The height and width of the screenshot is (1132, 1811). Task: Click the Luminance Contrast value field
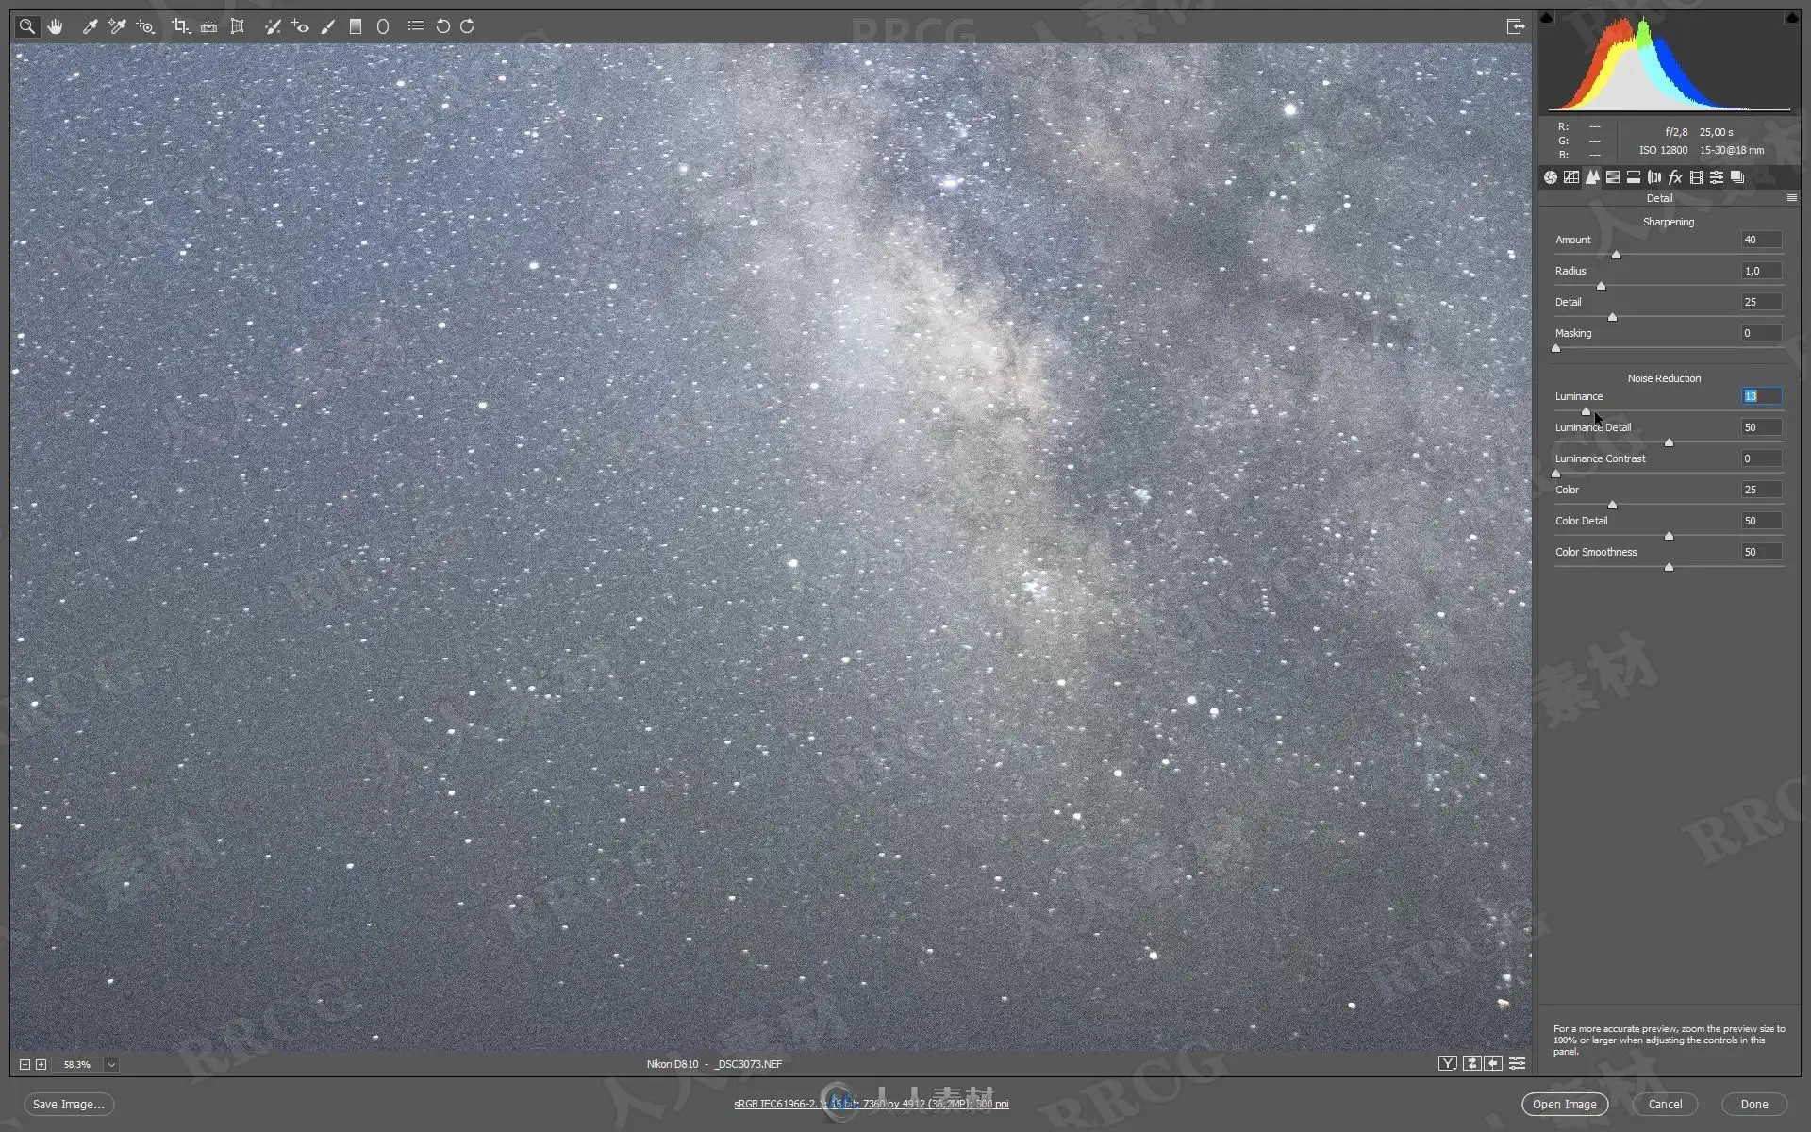coord(1761,458)
